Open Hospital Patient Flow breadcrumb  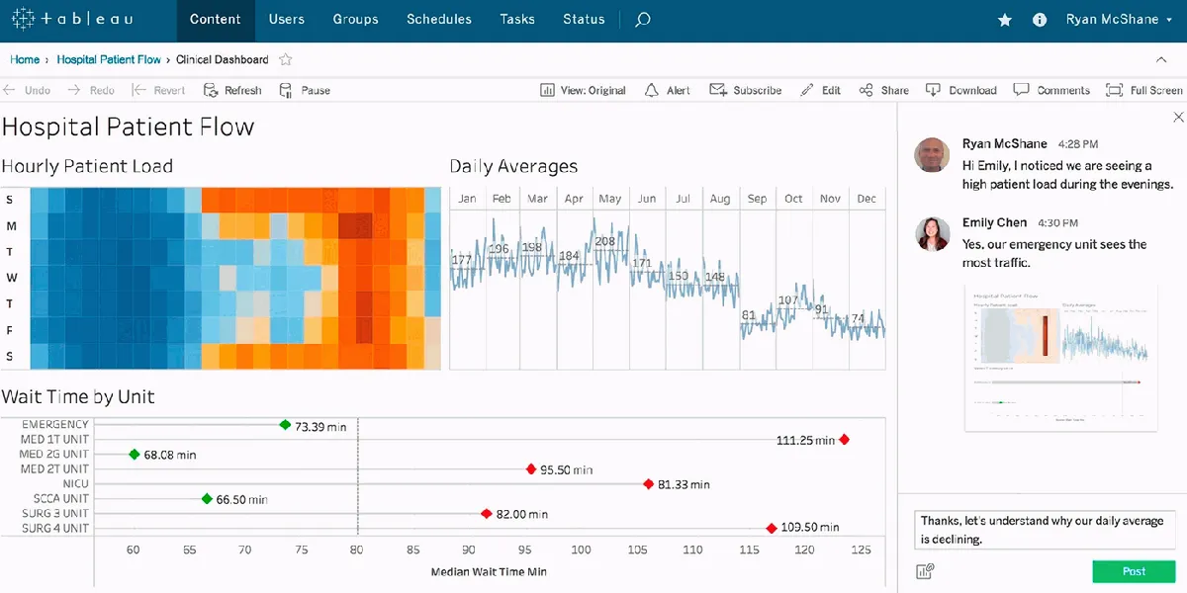point(109,59)
